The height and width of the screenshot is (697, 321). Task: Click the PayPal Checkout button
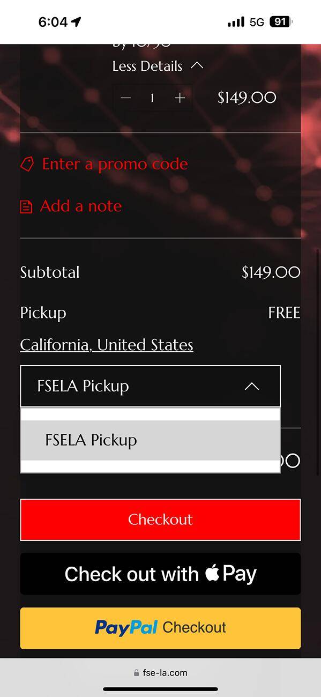[x=160, y=628]
